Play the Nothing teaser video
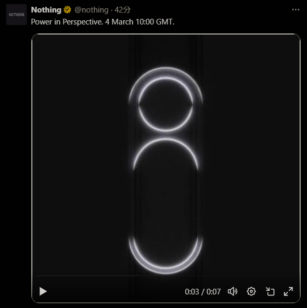The width and height of the screenshot is (307, 308). point(43,291)
